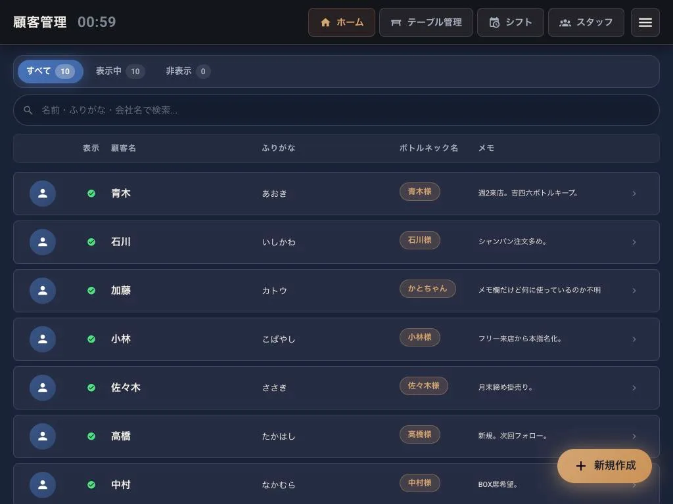Toggle the green display check for 青木

[91, 194]
